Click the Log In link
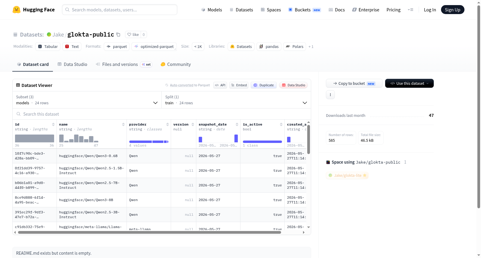This screenshot has height=258, width=481. [430, 10]
